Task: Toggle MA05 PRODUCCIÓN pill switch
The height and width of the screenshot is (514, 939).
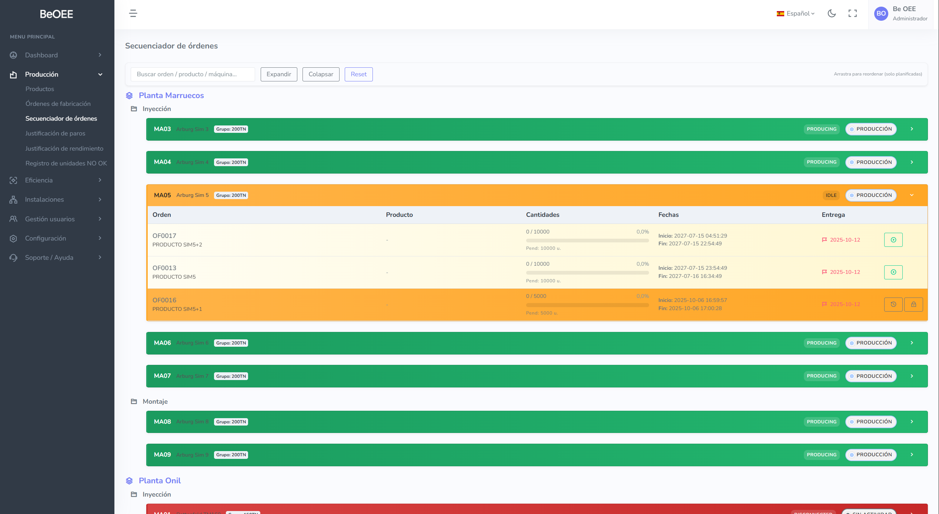Action: (x=871, y=195)
